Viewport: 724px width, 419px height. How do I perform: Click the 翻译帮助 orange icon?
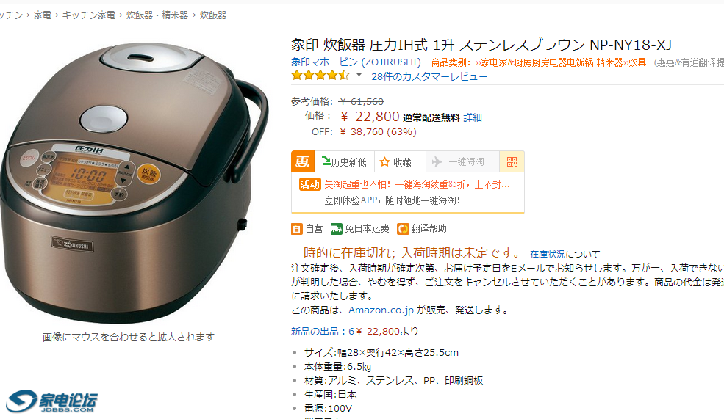tap(403, 229)
